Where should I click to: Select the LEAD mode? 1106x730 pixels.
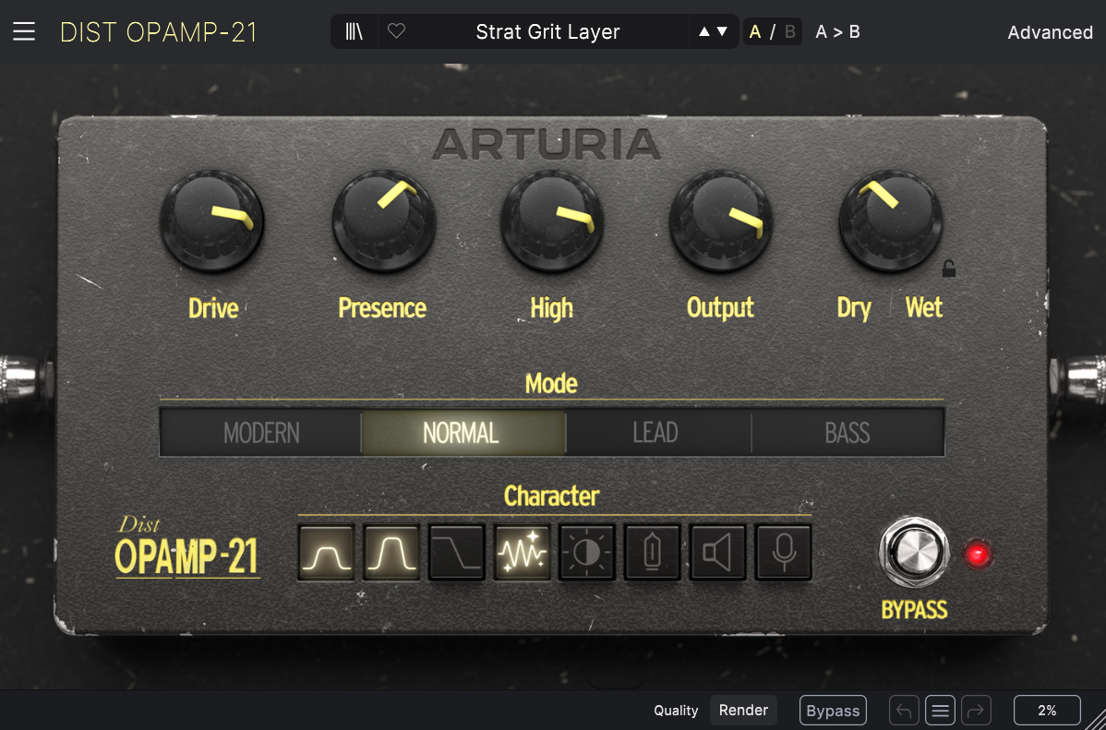pyautogui.click(x=657, y=432)
